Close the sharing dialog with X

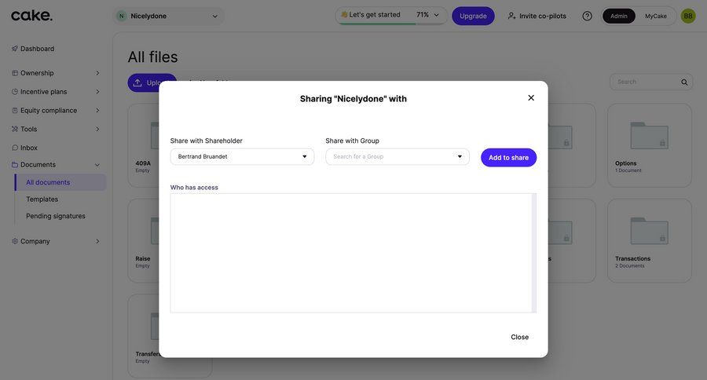[531, 98]
